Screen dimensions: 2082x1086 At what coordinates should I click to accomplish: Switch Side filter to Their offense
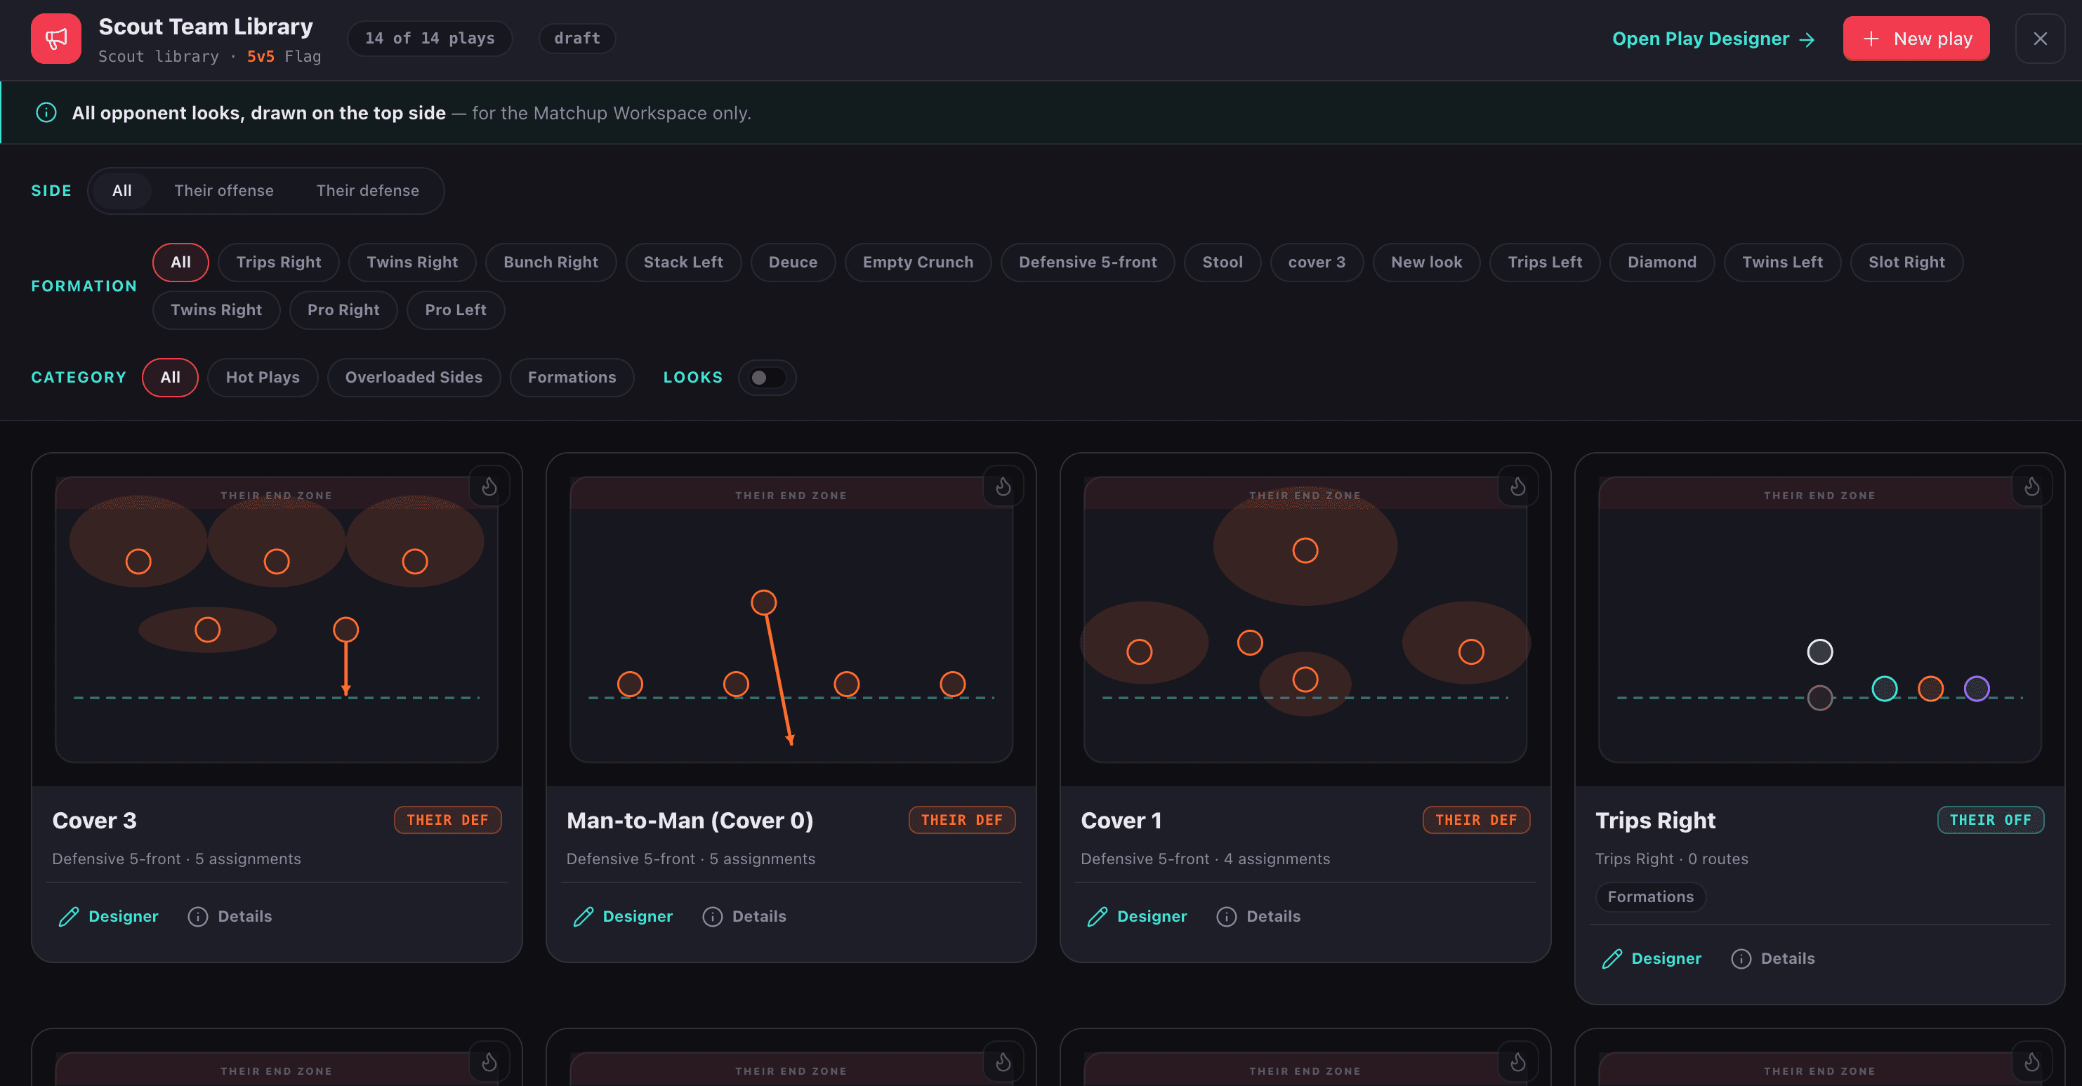[224, 191]
